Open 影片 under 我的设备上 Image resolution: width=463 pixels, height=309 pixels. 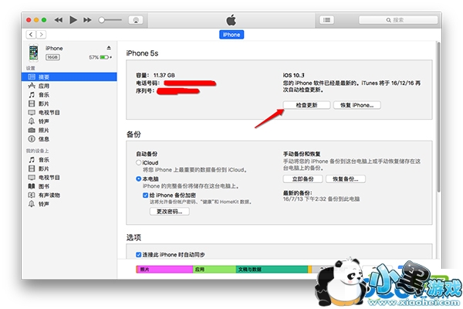tap(69, 168)
